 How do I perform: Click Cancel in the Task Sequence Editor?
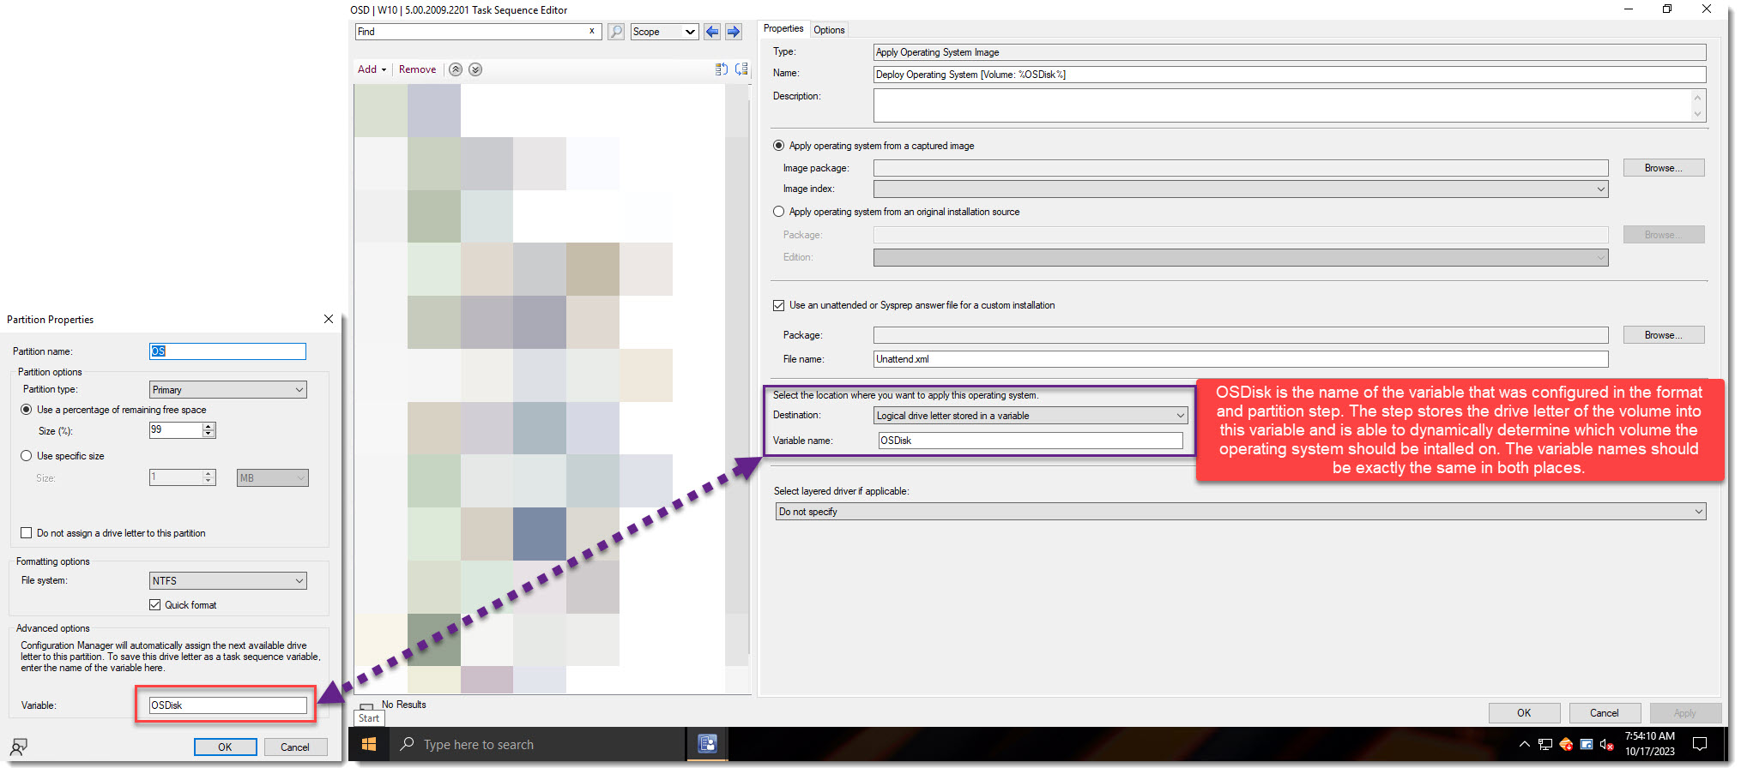point(1604,713)
